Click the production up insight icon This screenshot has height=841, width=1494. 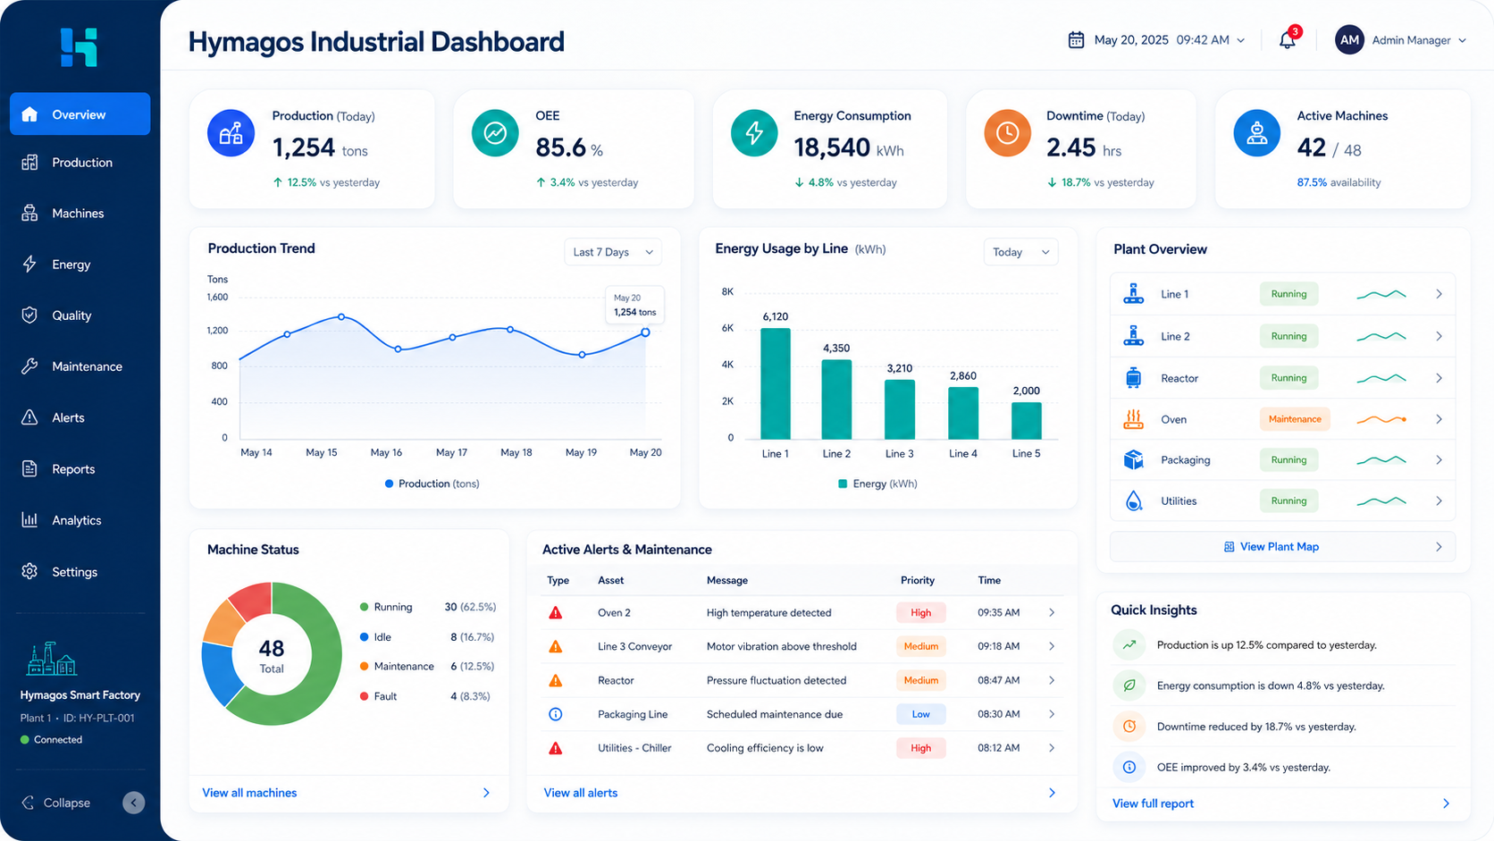pos(1129,644)
